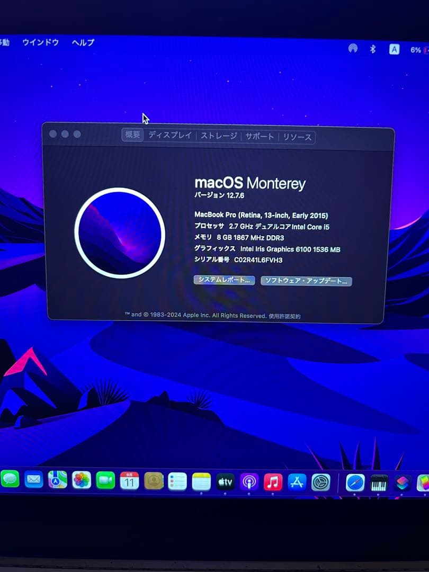Go to the サポート tab

260,137
